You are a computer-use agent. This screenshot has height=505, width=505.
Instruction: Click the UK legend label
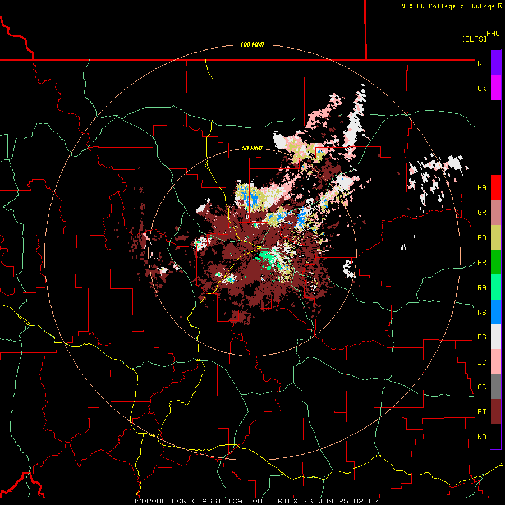pos(481,88)
